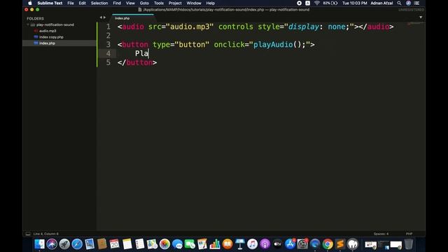Image resolution: width=448 pixels, height=252 pixels.
Task: Open the Find menu
Action: point(117,3)
